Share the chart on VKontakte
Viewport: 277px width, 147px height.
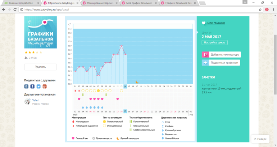(x=26, y=86)
